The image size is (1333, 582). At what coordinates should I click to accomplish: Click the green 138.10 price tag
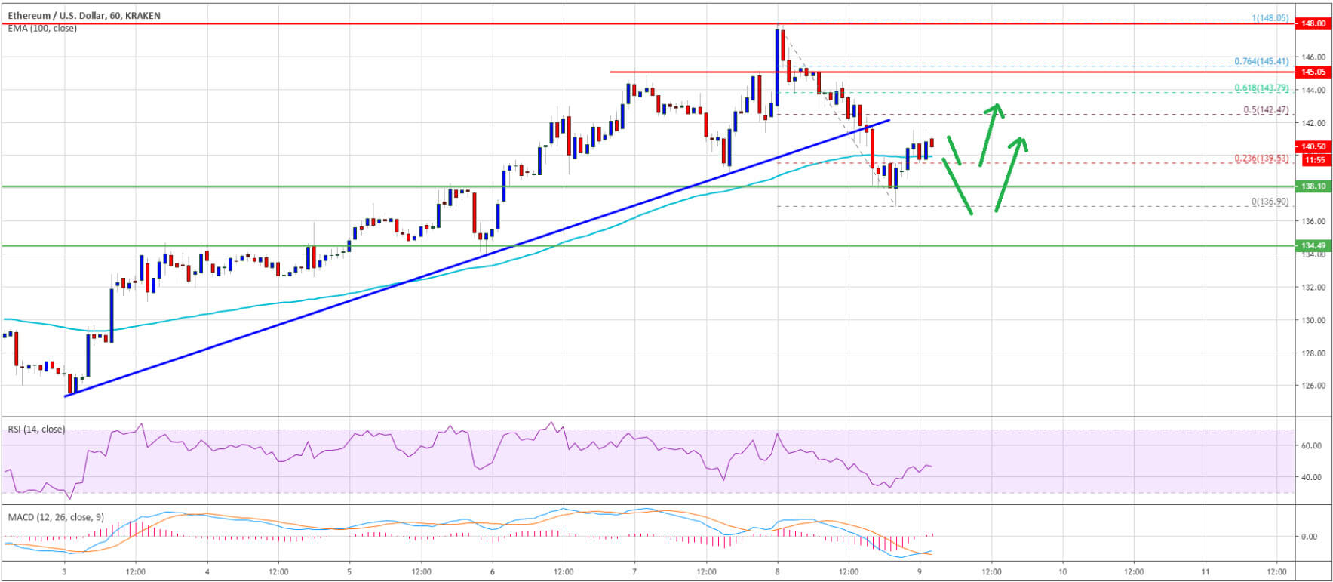(x=1313, y=186)
